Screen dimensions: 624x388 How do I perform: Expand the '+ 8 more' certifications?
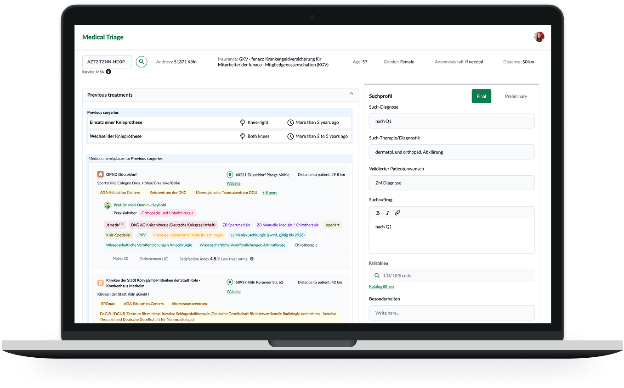[x=270, y=193]
